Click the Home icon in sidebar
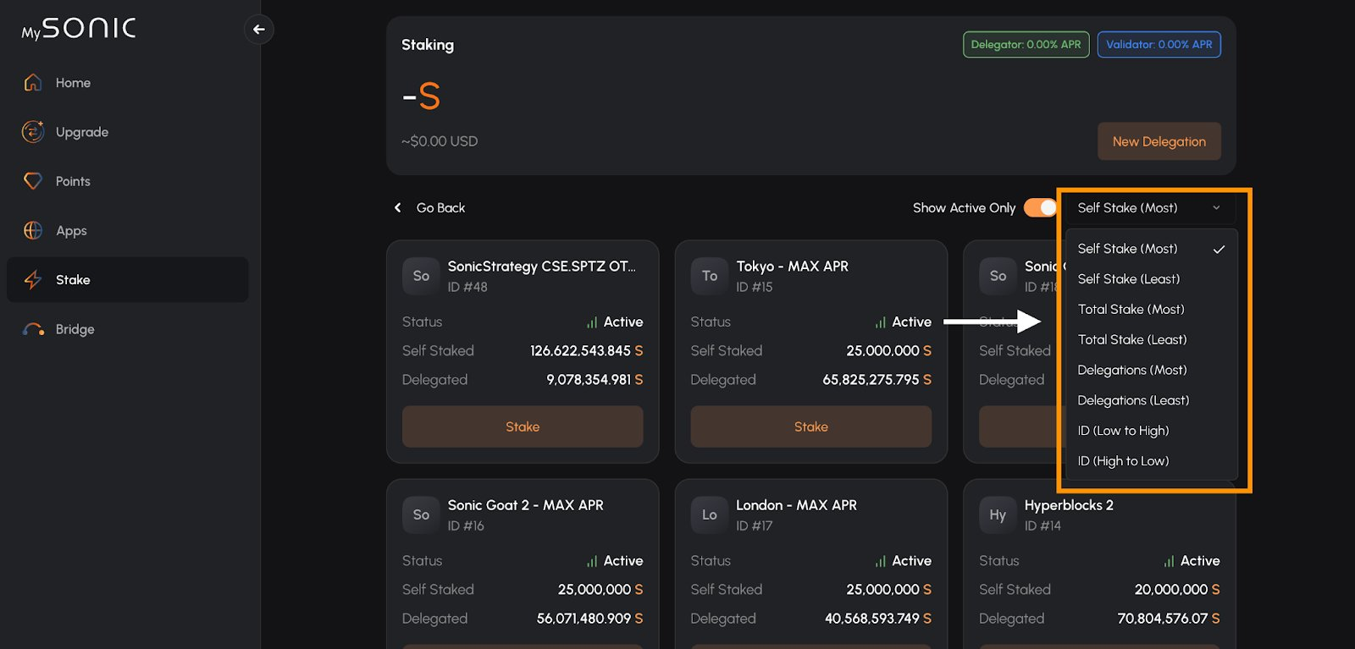This screenshot has height=649, width=1355. pyautogui.click(x=33, y=83)
